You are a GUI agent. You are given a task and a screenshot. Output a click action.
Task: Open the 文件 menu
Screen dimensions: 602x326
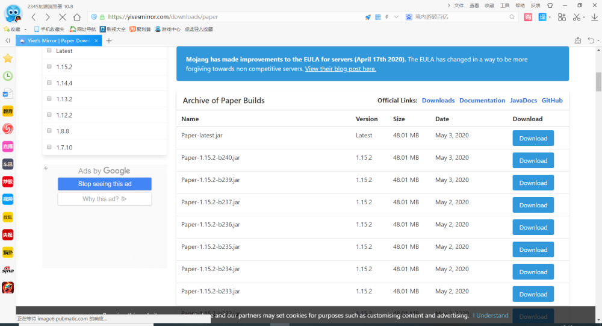459,5
